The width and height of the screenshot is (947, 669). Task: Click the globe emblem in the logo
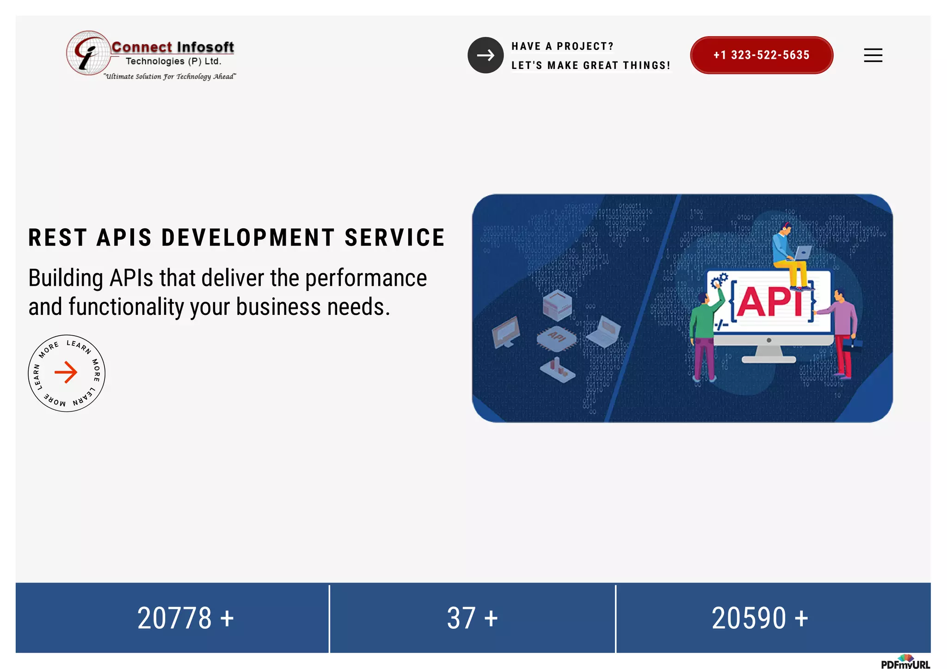[88, 53]
